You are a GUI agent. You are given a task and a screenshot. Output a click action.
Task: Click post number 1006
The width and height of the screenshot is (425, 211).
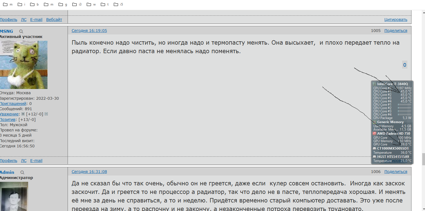pyautogui.click(x=376, y=172)
